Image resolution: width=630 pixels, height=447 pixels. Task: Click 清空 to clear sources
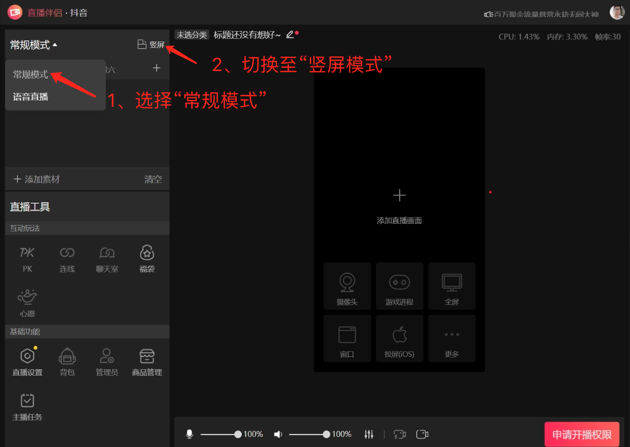click(x=153, y=179)
